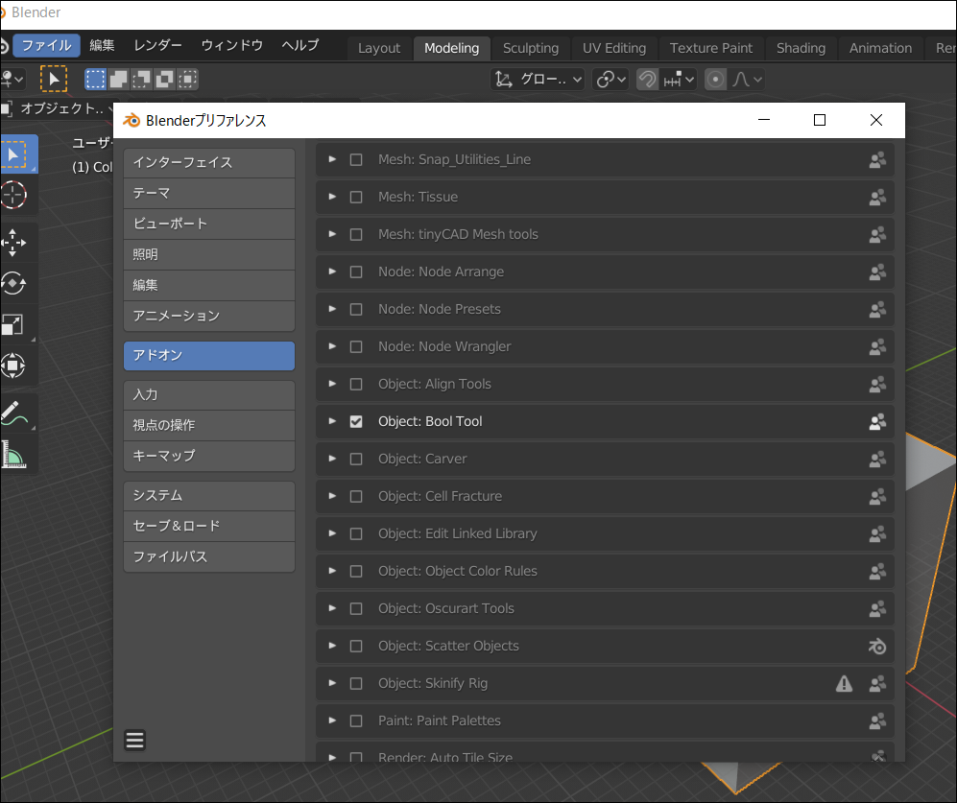Select the Transform tool in the left toolbar

pyautogui.click(x=13, y=366)
